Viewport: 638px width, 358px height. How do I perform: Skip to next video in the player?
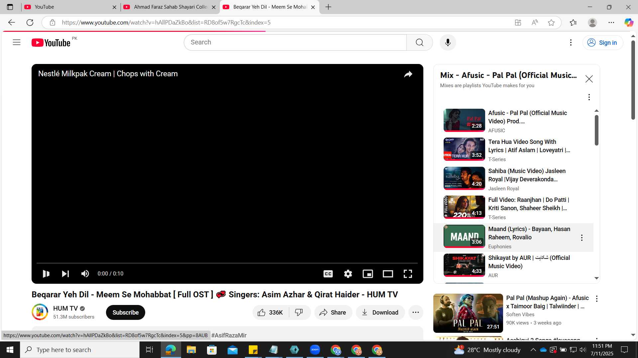(x=65, y=274)
